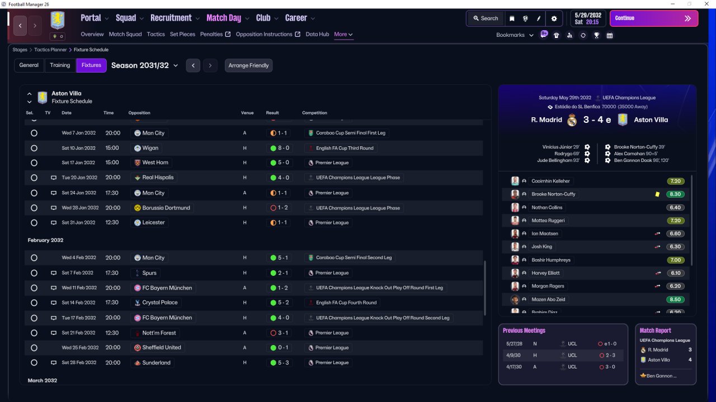Select radio button for Sheffield United fixture
This screenshot has height=402, width=716.
(34, 347)
